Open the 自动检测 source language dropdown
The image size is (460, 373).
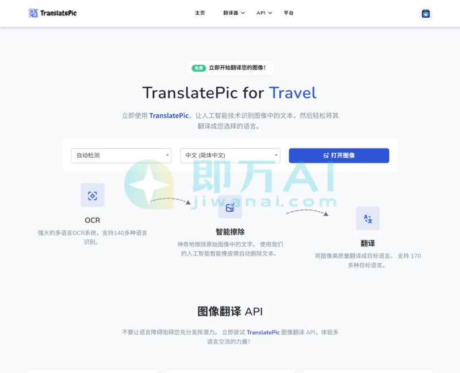pos(121,156)
